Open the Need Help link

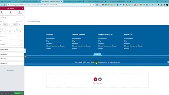click(10, 71)
